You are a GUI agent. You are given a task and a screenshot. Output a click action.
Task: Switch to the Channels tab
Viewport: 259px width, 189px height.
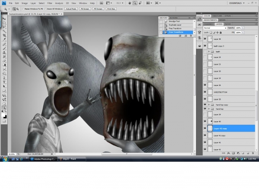[208, 24]
